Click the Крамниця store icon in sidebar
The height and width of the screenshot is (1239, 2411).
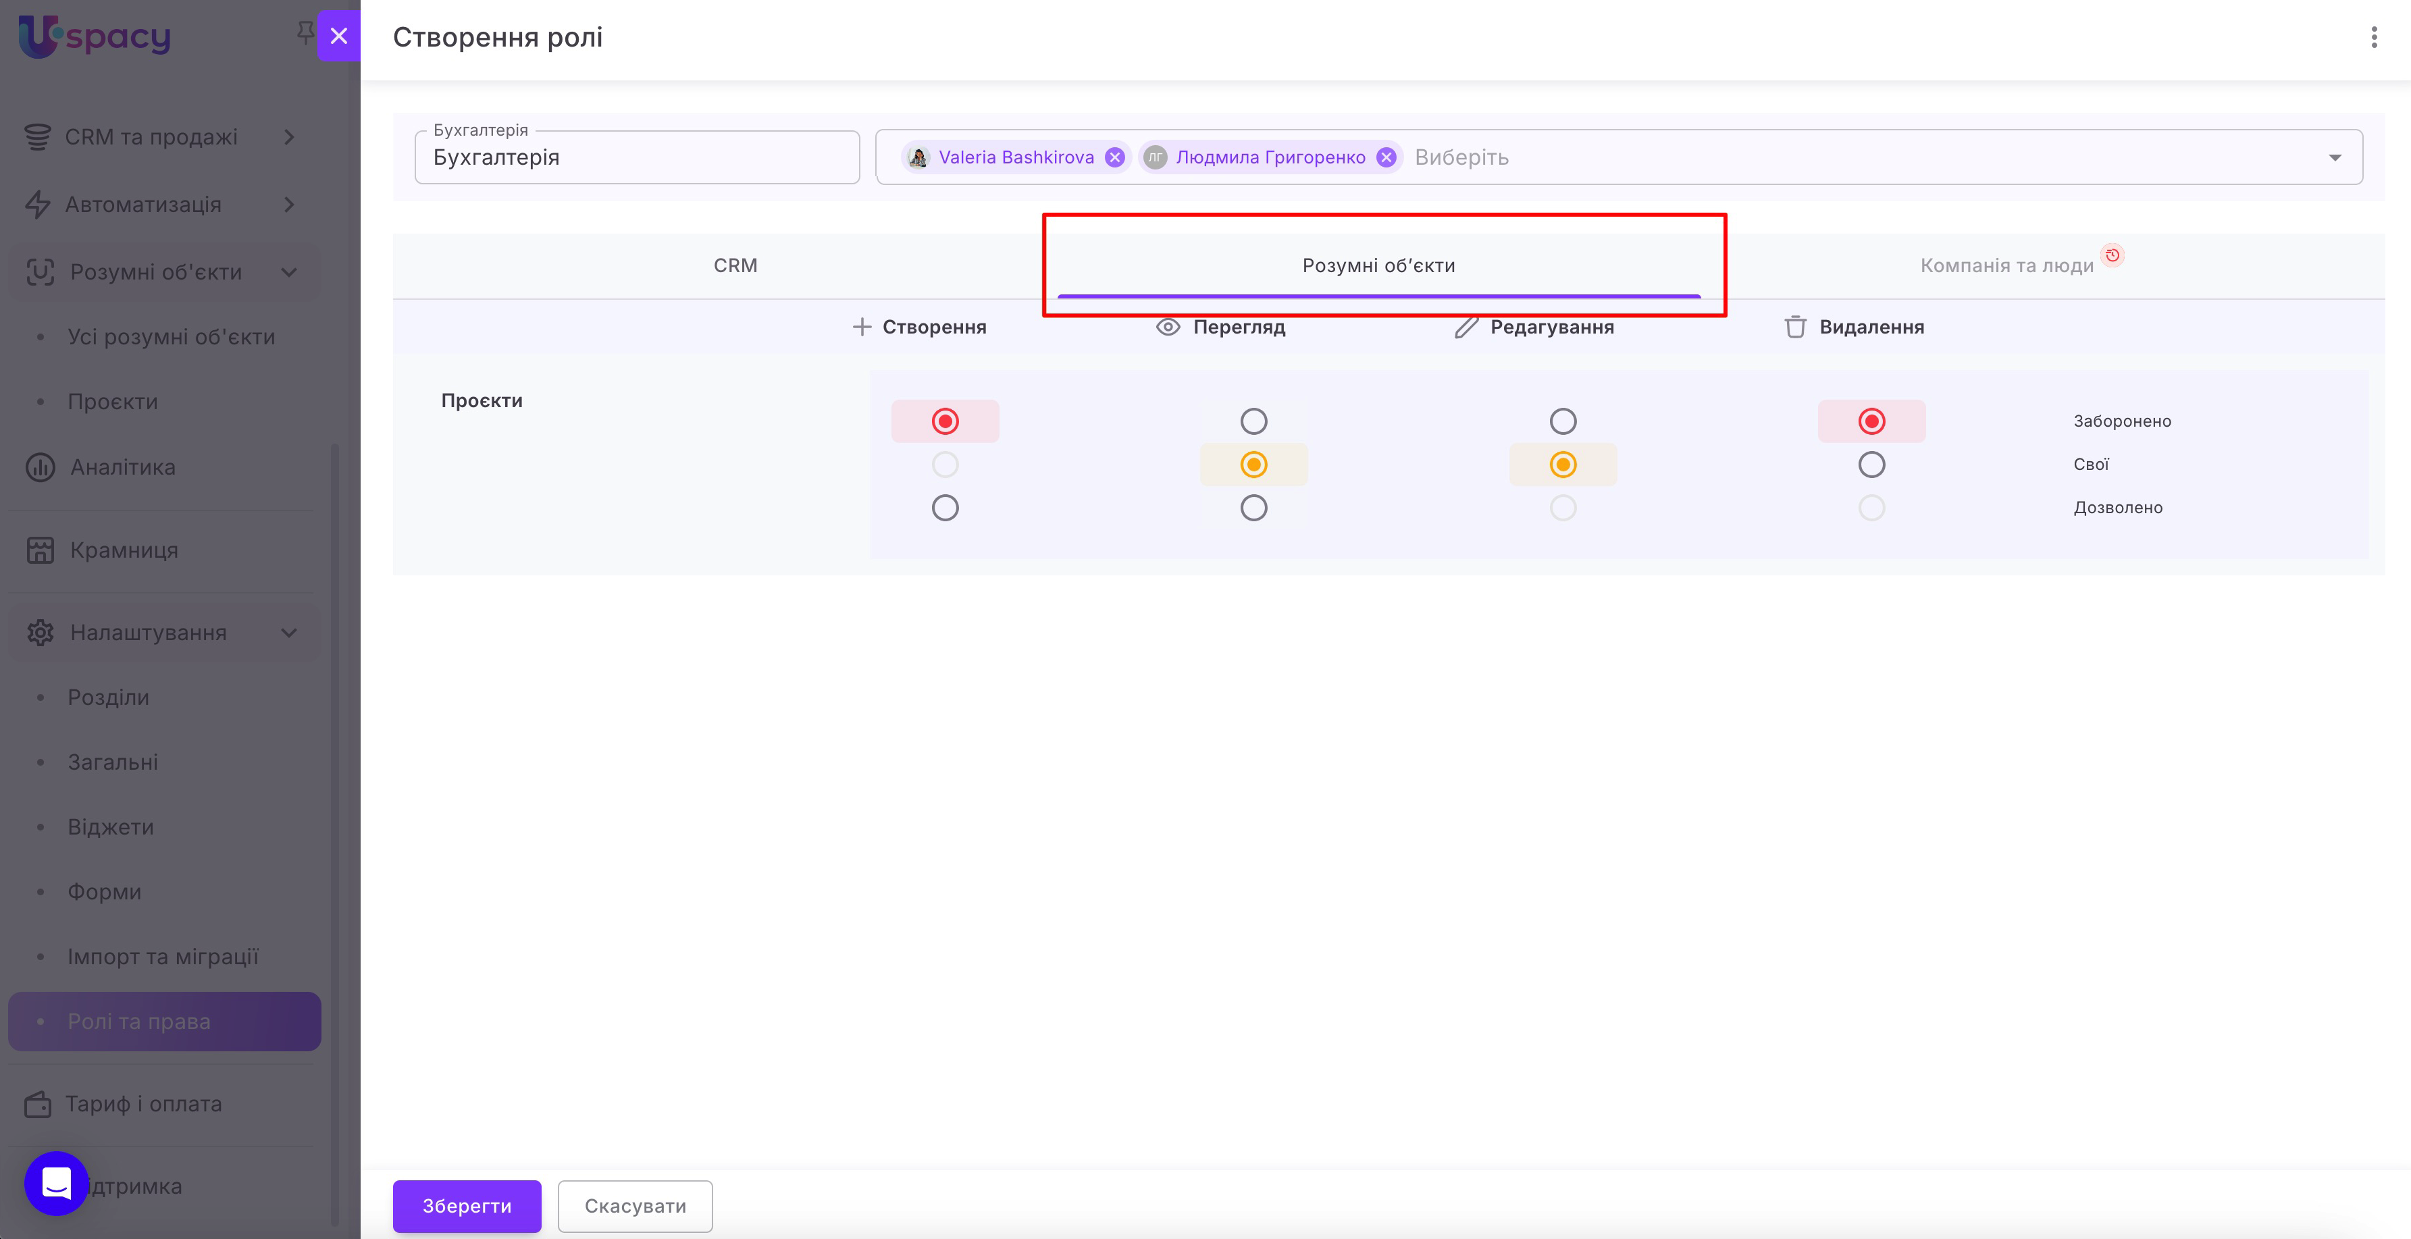coord(41,550)
